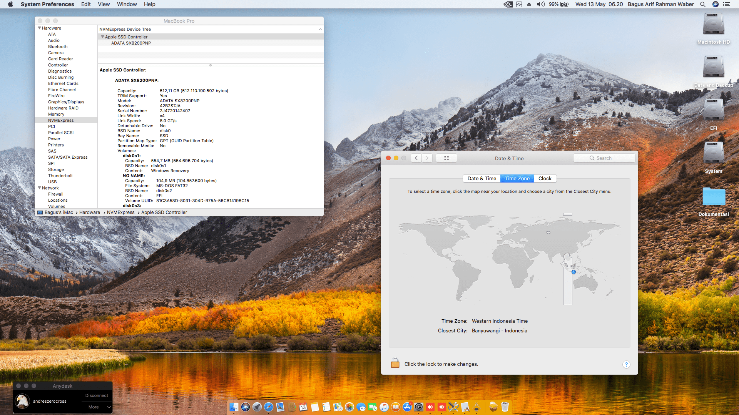The image size is (739, 415).
Task: Click user name Bagus Arif Rahman Waber
Action: tap(660, 4)
